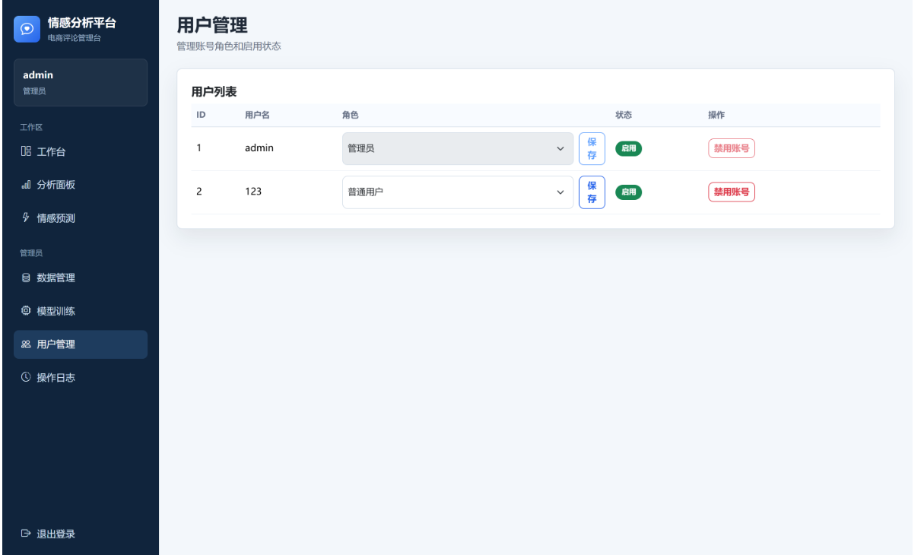Open 情感预测 in the sidebar
The image size is (924, 555).
[81, 218]
